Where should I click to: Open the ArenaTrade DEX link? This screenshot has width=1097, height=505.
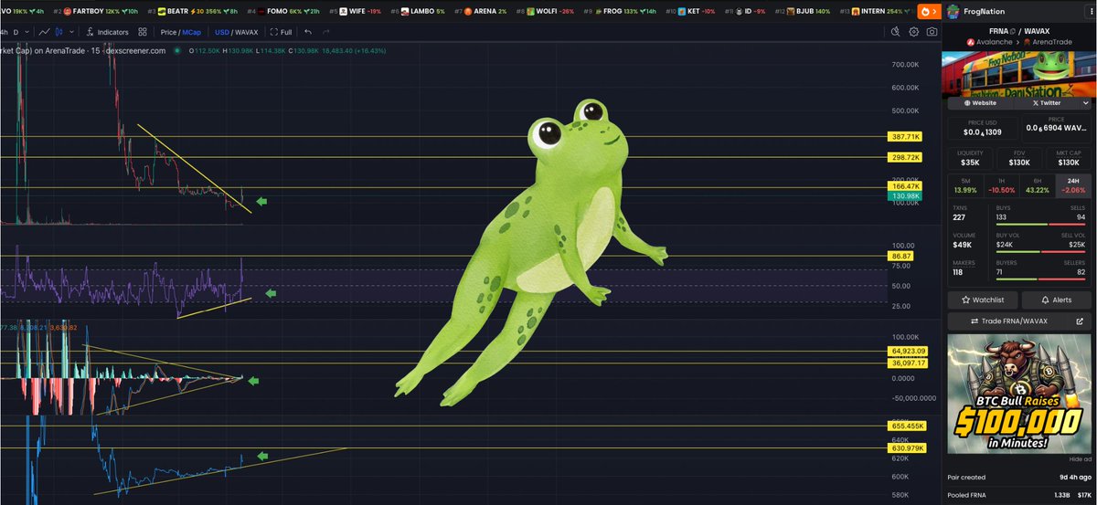tap(1050, 42)
